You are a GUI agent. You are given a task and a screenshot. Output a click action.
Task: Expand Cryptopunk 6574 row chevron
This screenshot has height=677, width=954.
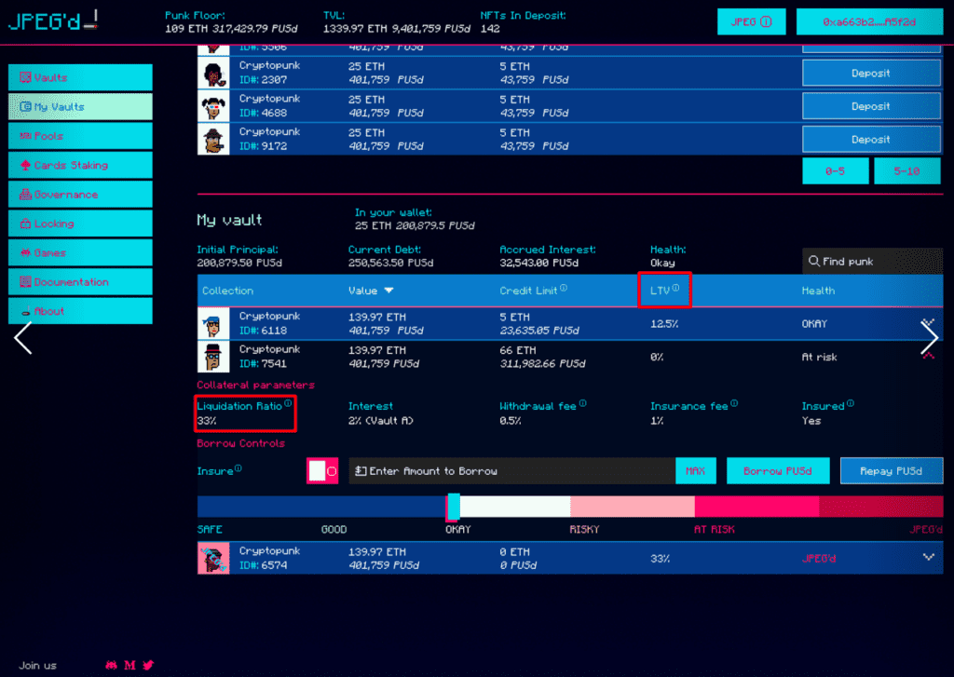[928, 557]
